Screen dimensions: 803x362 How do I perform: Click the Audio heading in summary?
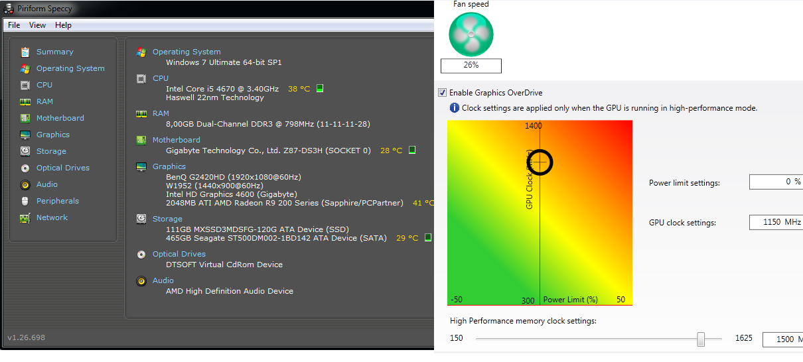(x=163, y=280)
